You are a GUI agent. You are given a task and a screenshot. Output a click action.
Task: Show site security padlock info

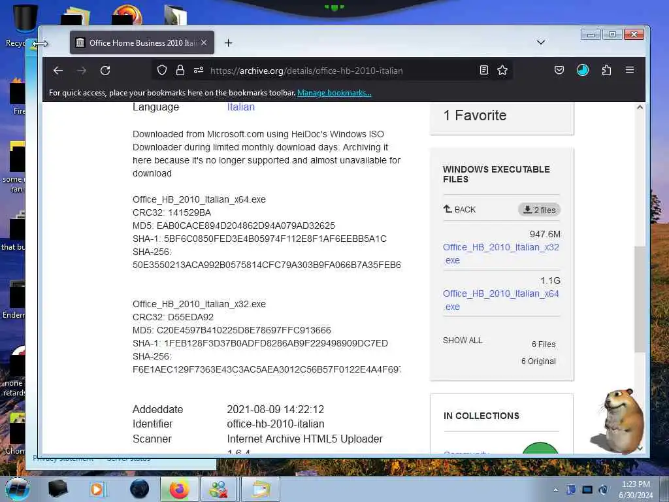point(180,70)
